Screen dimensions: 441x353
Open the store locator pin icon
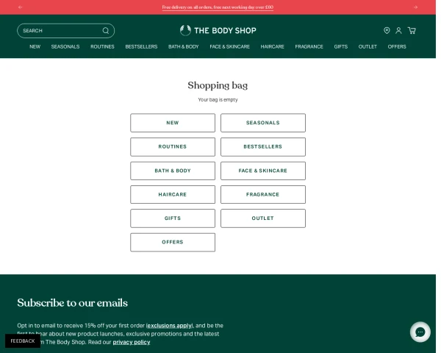click(387, 30)
